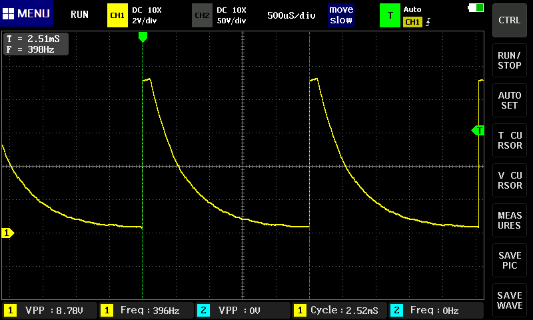
Task: Tap the green T trigger icon
Action: click(x=390, y=15)
